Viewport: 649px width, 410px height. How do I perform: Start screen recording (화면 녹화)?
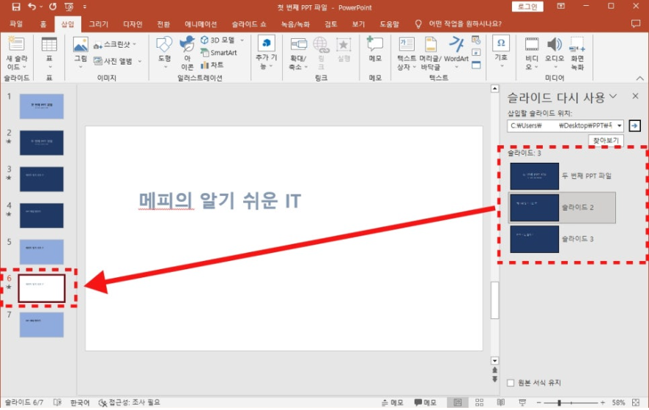577,54
